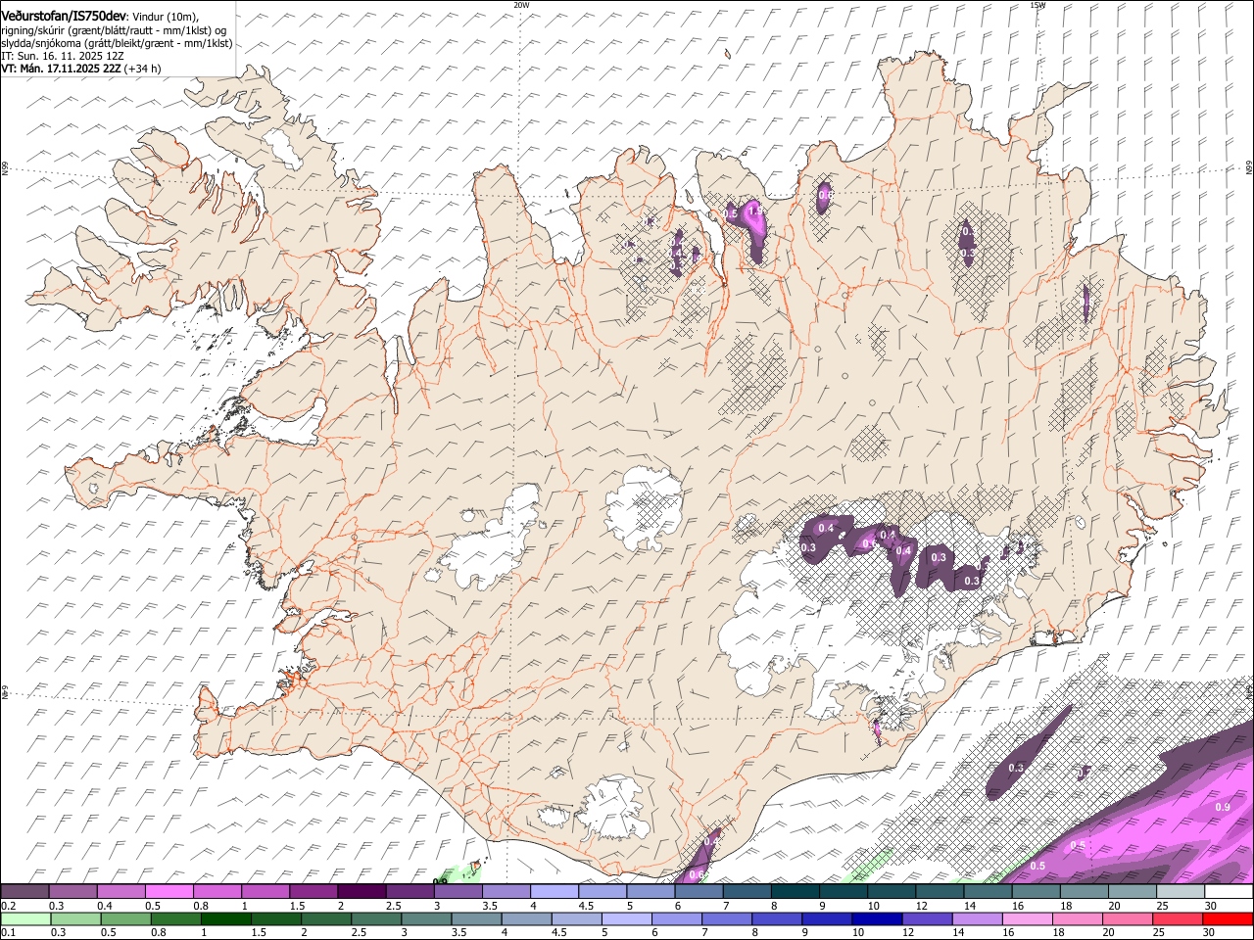Pick the 0.5 swatch in green rain scale
The height and width of the screenshot is (940, 1254).
point(126,918)
